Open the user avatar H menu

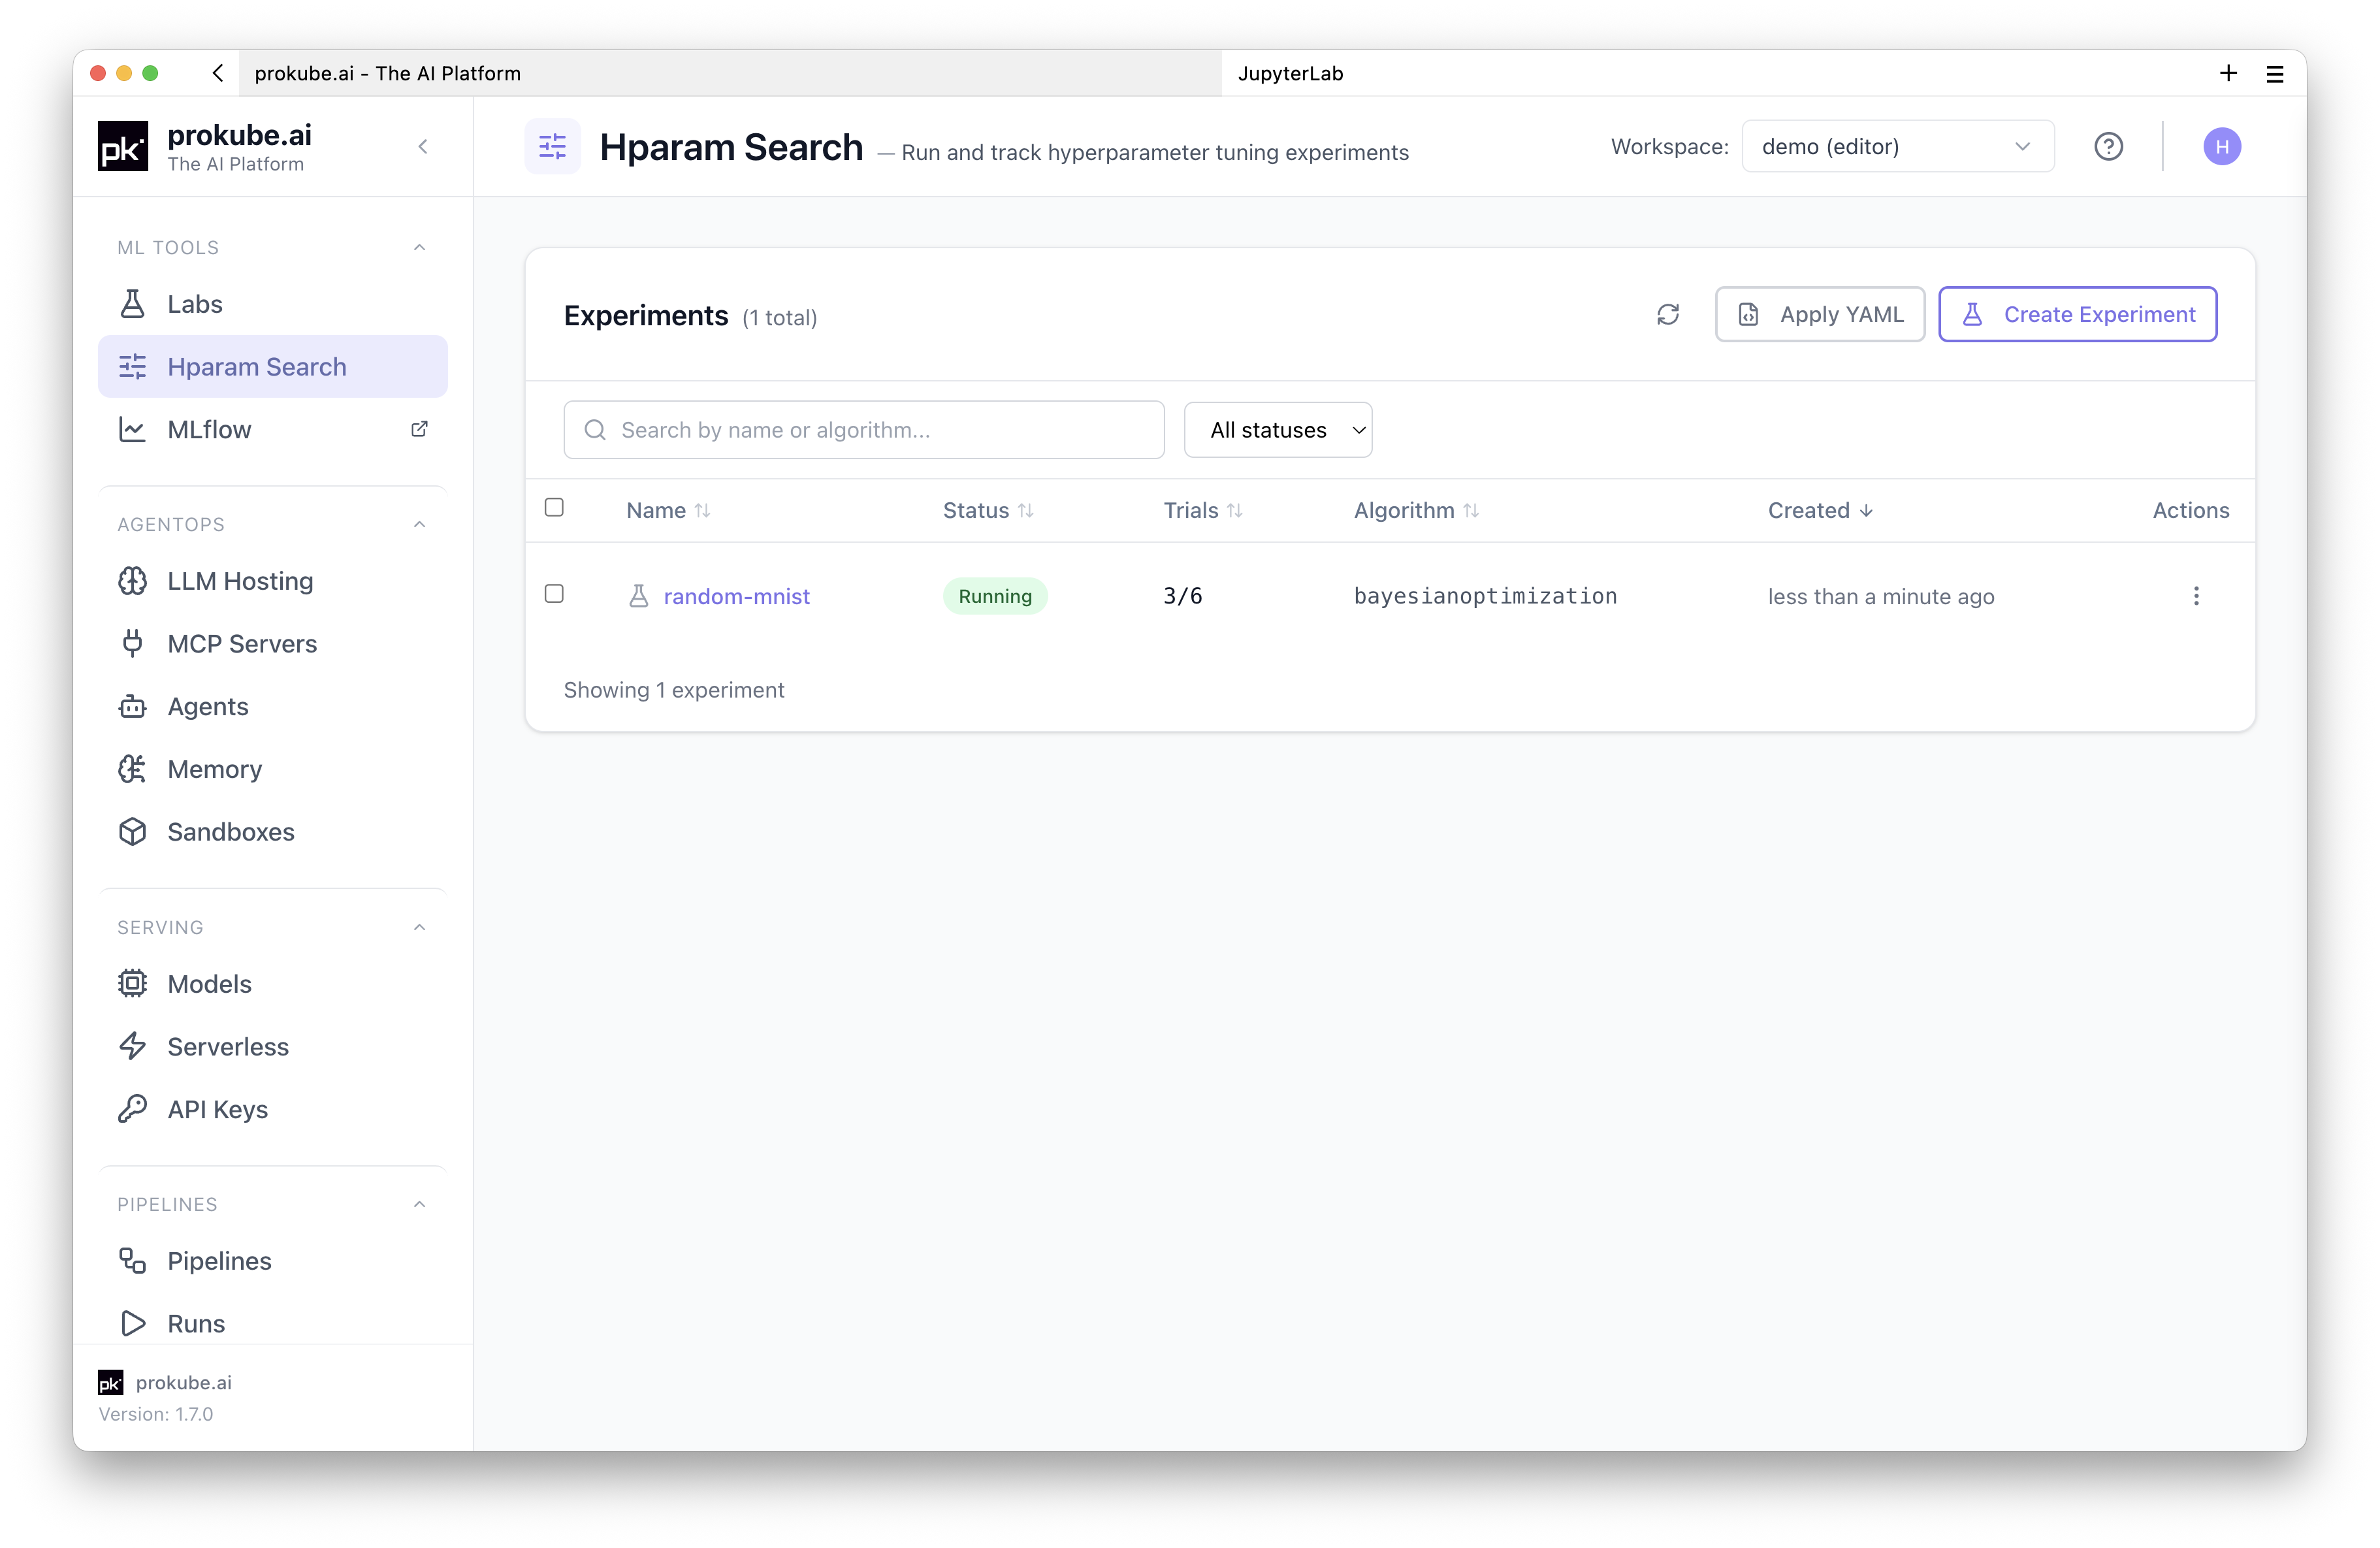[x=2221, y=147]
